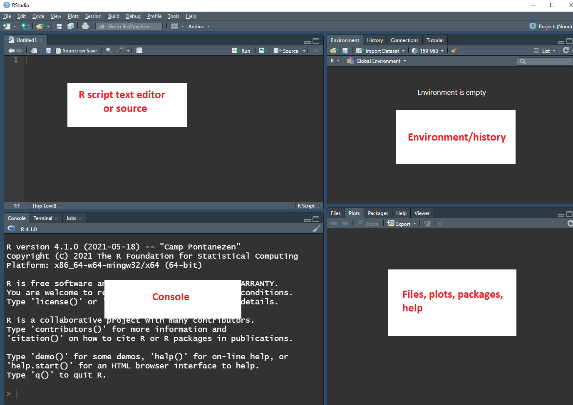Open the Addins dropdown menu
The height and width of the screenshot is (405, 573).
pyautogui.click(x=198, y=27)
